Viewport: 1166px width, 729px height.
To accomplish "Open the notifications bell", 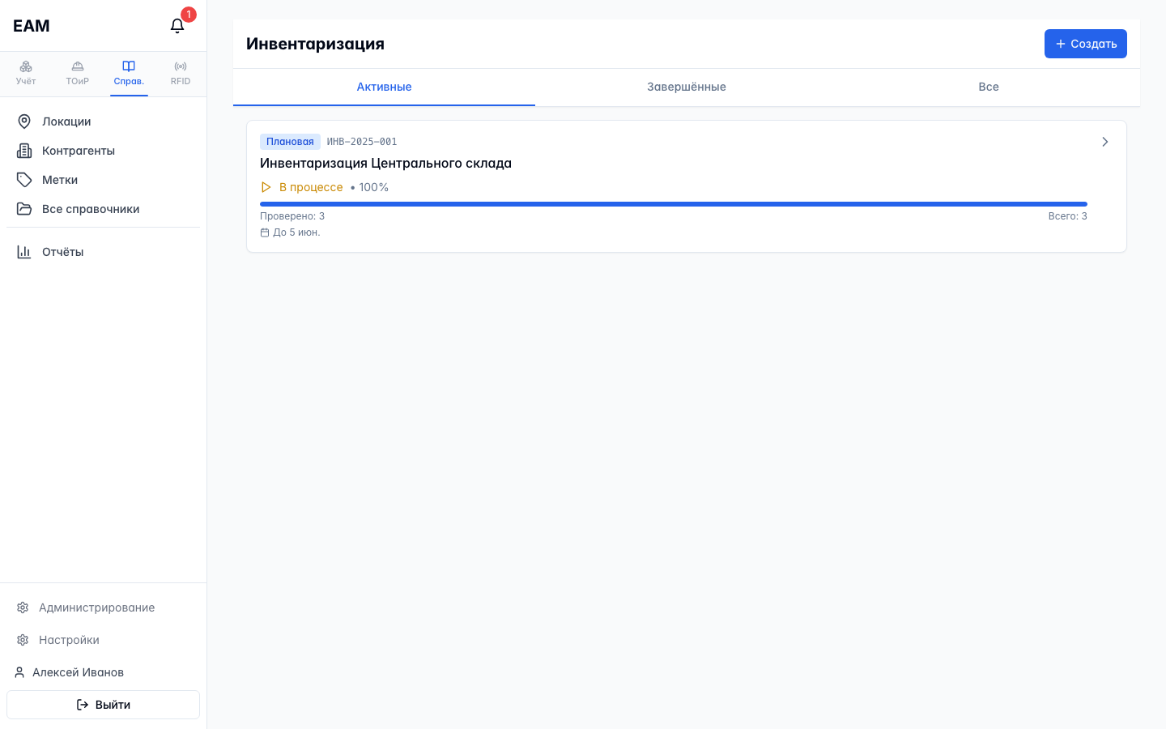I will point(177,26).
